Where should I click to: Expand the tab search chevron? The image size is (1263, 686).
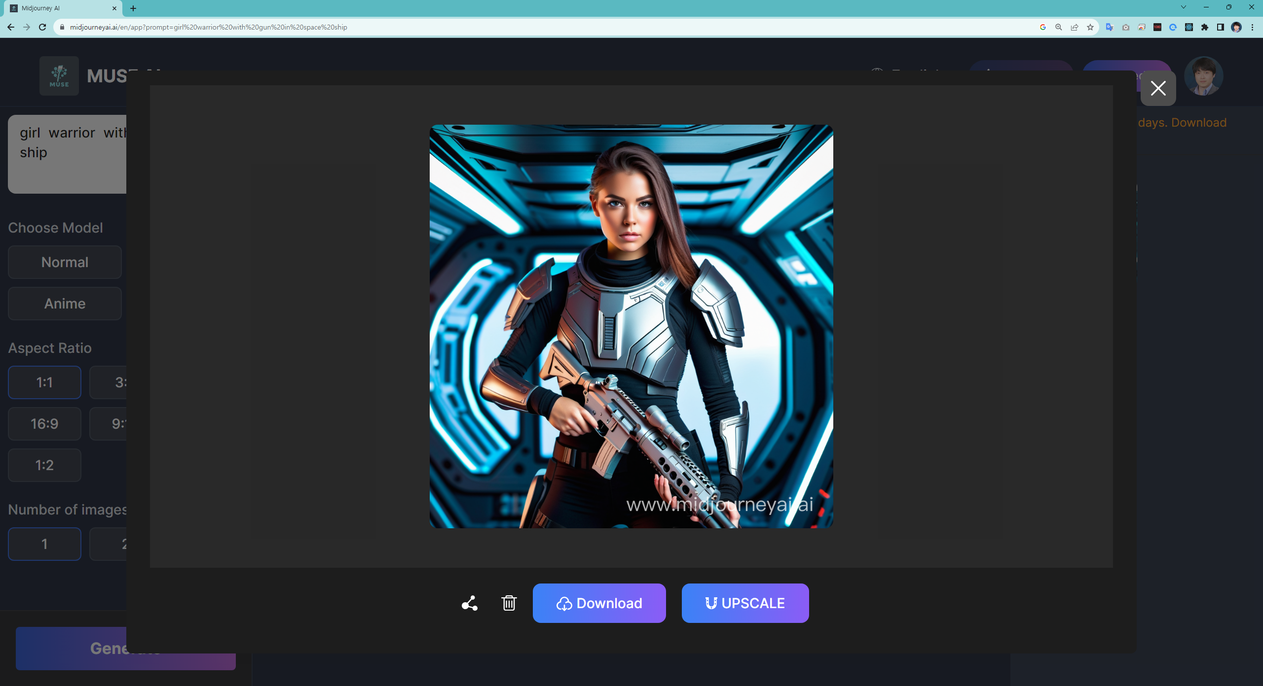click(x=1183, y=7)
